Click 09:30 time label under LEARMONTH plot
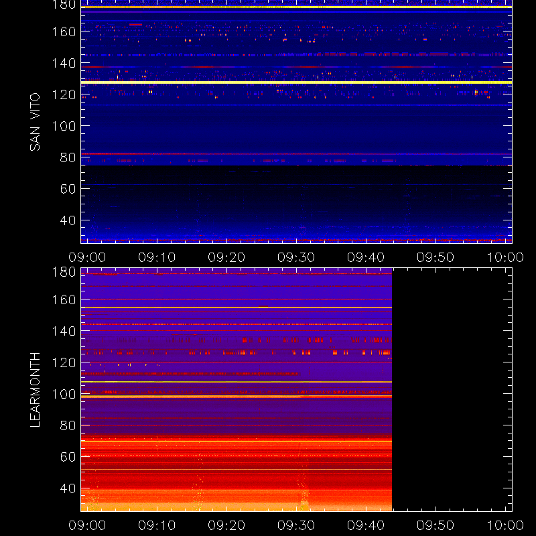536x536 pixels. tap(296, 525)
